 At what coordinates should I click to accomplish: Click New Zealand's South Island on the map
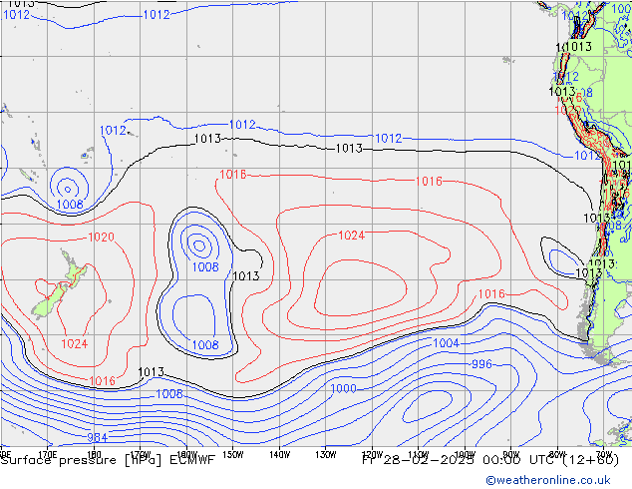[49, 302]
